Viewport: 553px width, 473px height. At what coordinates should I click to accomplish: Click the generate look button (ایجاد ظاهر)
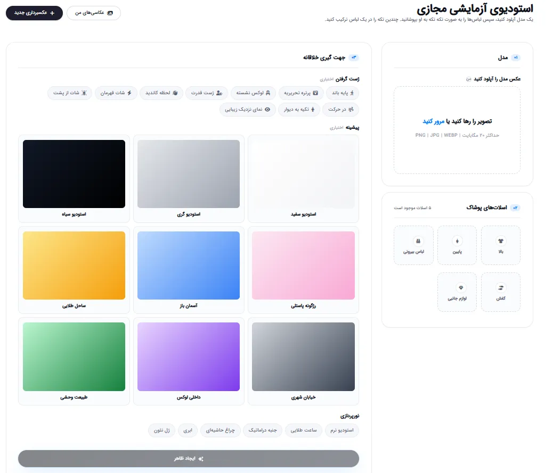[189, 459]
